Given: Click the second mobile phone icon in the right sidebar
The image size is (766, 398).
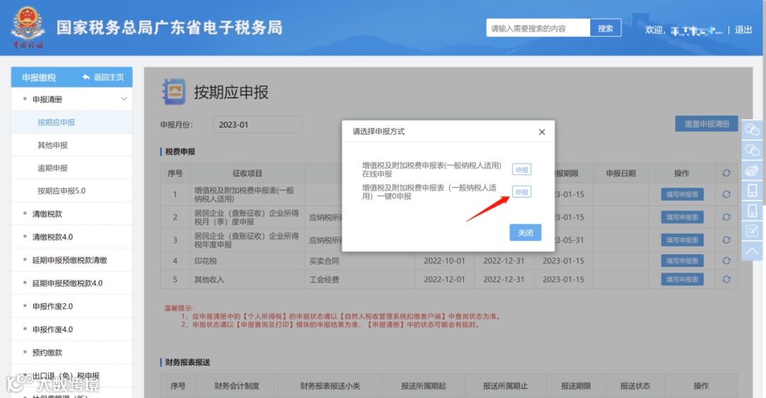Looking at the screenshot, I should pyautogui.click(x=752, y=211).
